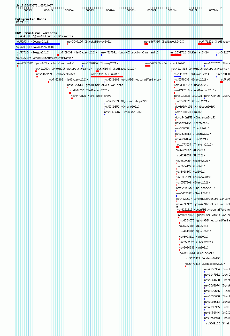Click nsv6472260 (Sedlazeck2020) label
This screenshot has width=230, height=336.
pyautogui.click(x=165, y=63)
